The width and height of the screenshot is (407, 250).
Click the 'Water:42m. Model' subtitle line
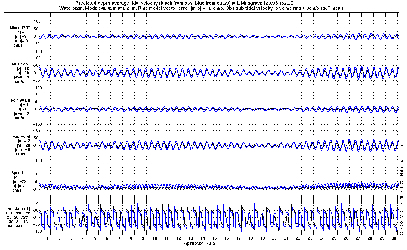(201, 8)
